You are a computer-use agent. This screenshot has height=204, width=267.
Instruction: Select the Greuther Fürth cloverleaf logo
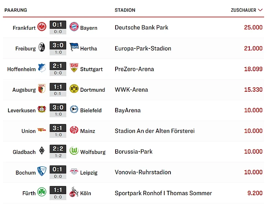point(42,192)
